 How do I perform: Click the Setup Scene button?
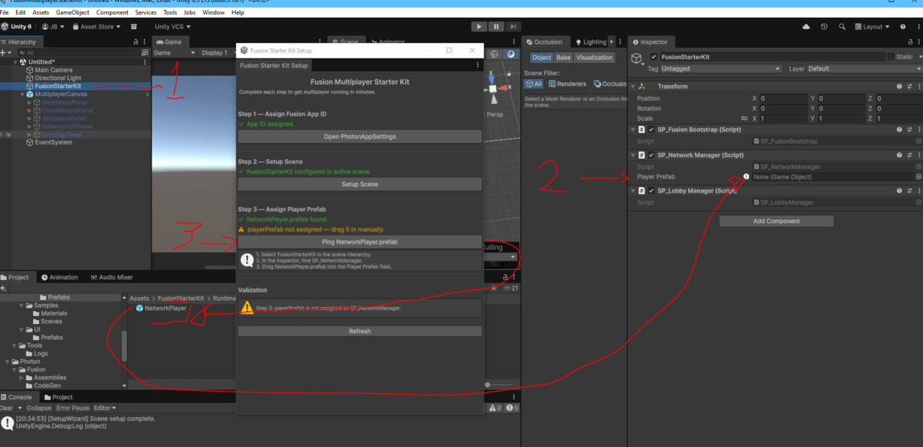pyautogui.click(x=359, y=185)
